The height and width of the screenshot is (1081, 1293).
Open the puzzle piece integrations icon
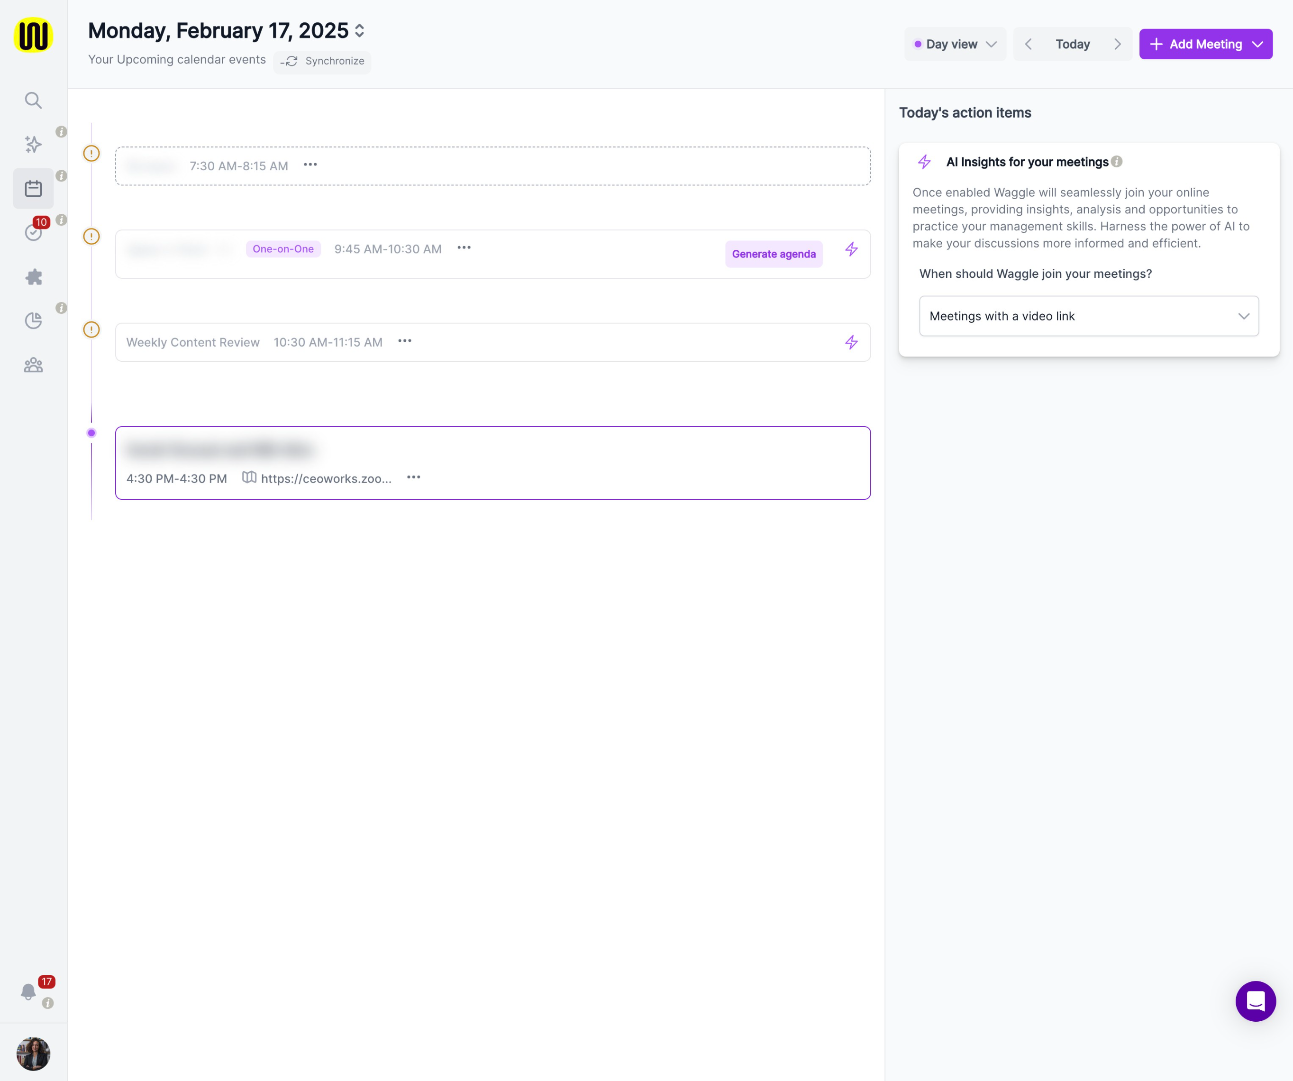pos(33,276)
